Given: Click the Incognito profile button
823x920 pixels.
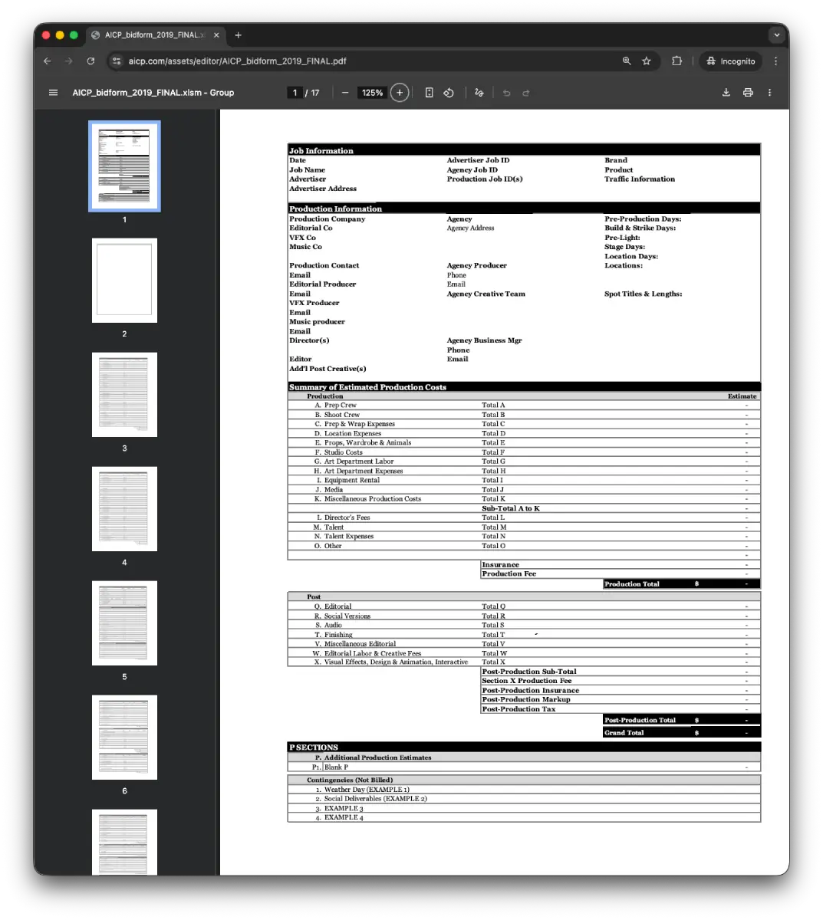Looking at the screenshot, I should click(730, 61).
